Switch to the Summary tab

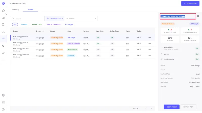(x=15, y=10)
